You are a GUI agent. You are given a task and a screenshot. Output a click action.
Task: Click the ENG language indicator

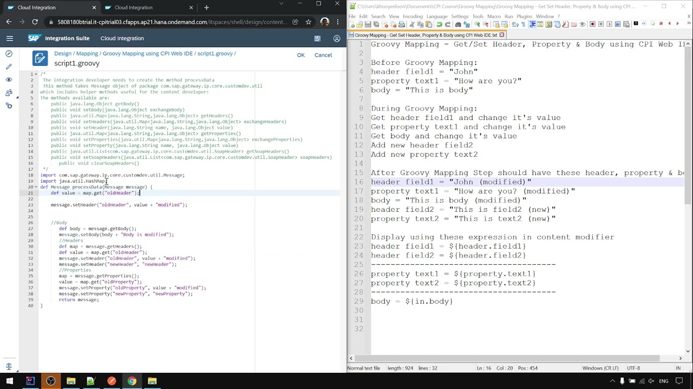pyautogui.click(x=663, y=381)
